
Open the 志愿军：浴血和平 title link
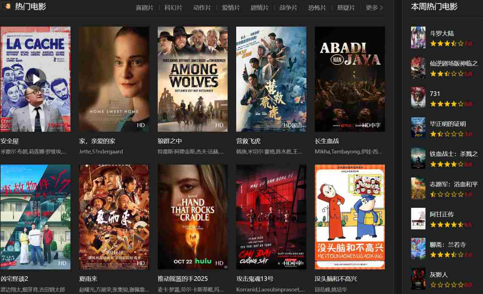click(454, 184)
